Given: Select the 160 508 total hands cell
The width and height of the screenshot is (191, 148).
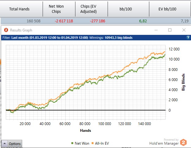Looking at the screenshot, I should coord(33,21).
